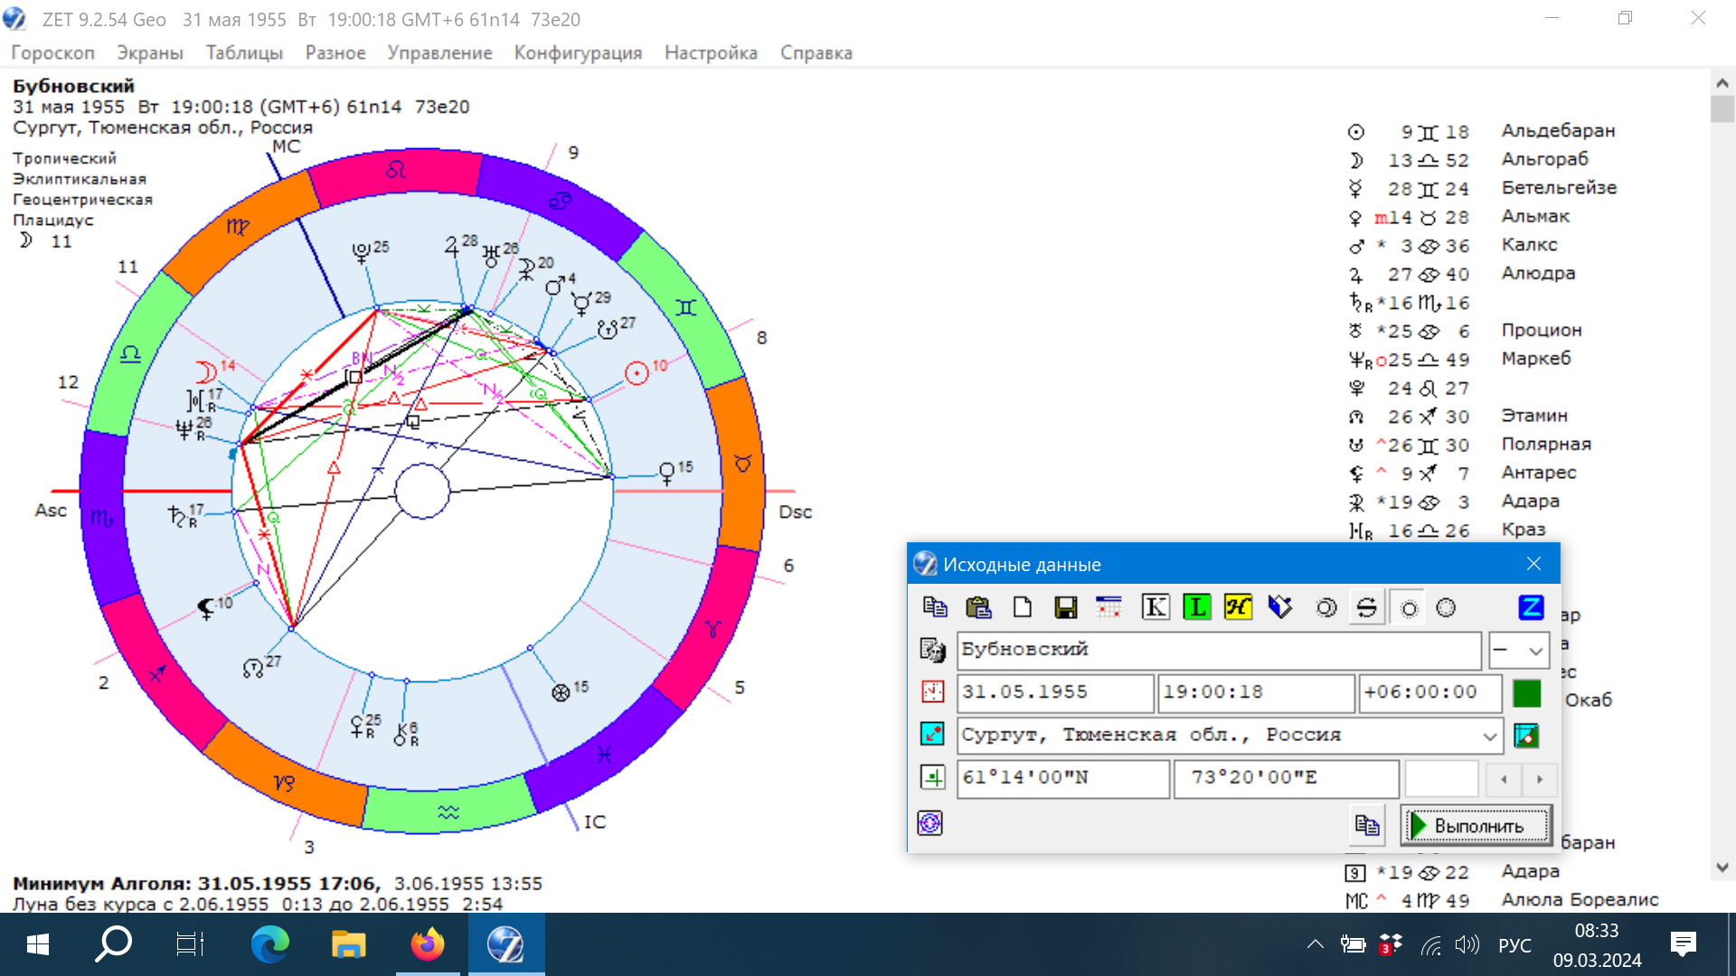The width and height of the screenshot is (1736, 976).
Task: Click the yellow H icon
Action: tap(1238, 607)
